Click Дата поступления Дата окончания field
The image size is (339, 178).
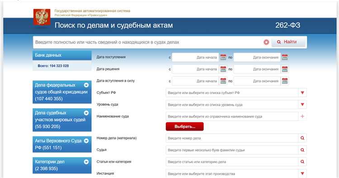[x=257, y=57]
